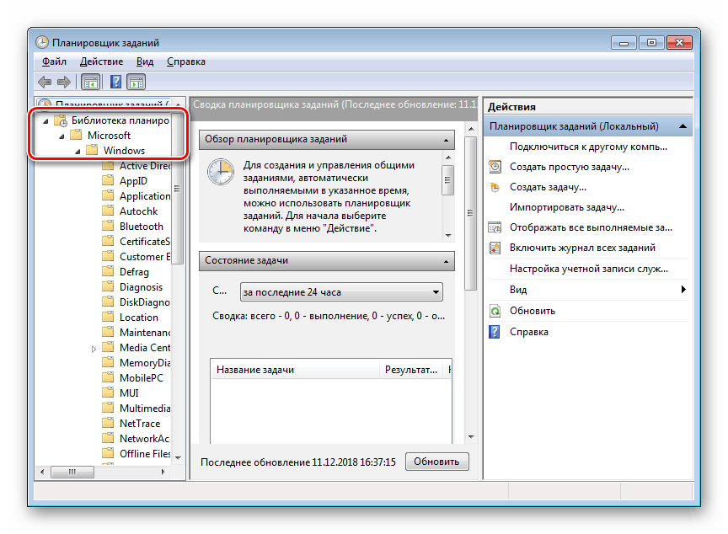Click Включить журнал всех заданий action
Viewport: 728px width, 534px height.
tap(582, 248)
